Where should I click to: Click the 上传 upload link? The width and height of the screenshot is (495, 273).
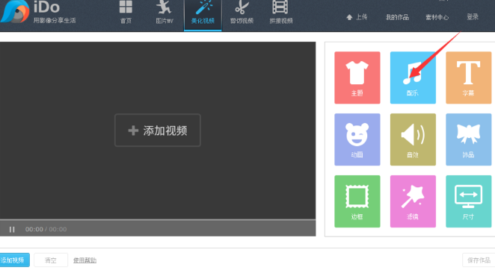(x=357, y=17)
